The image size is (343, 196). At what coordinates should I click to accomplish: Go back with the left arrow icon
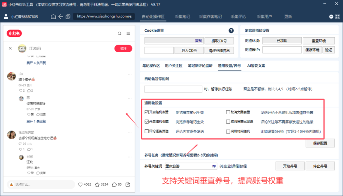[60, 17]
